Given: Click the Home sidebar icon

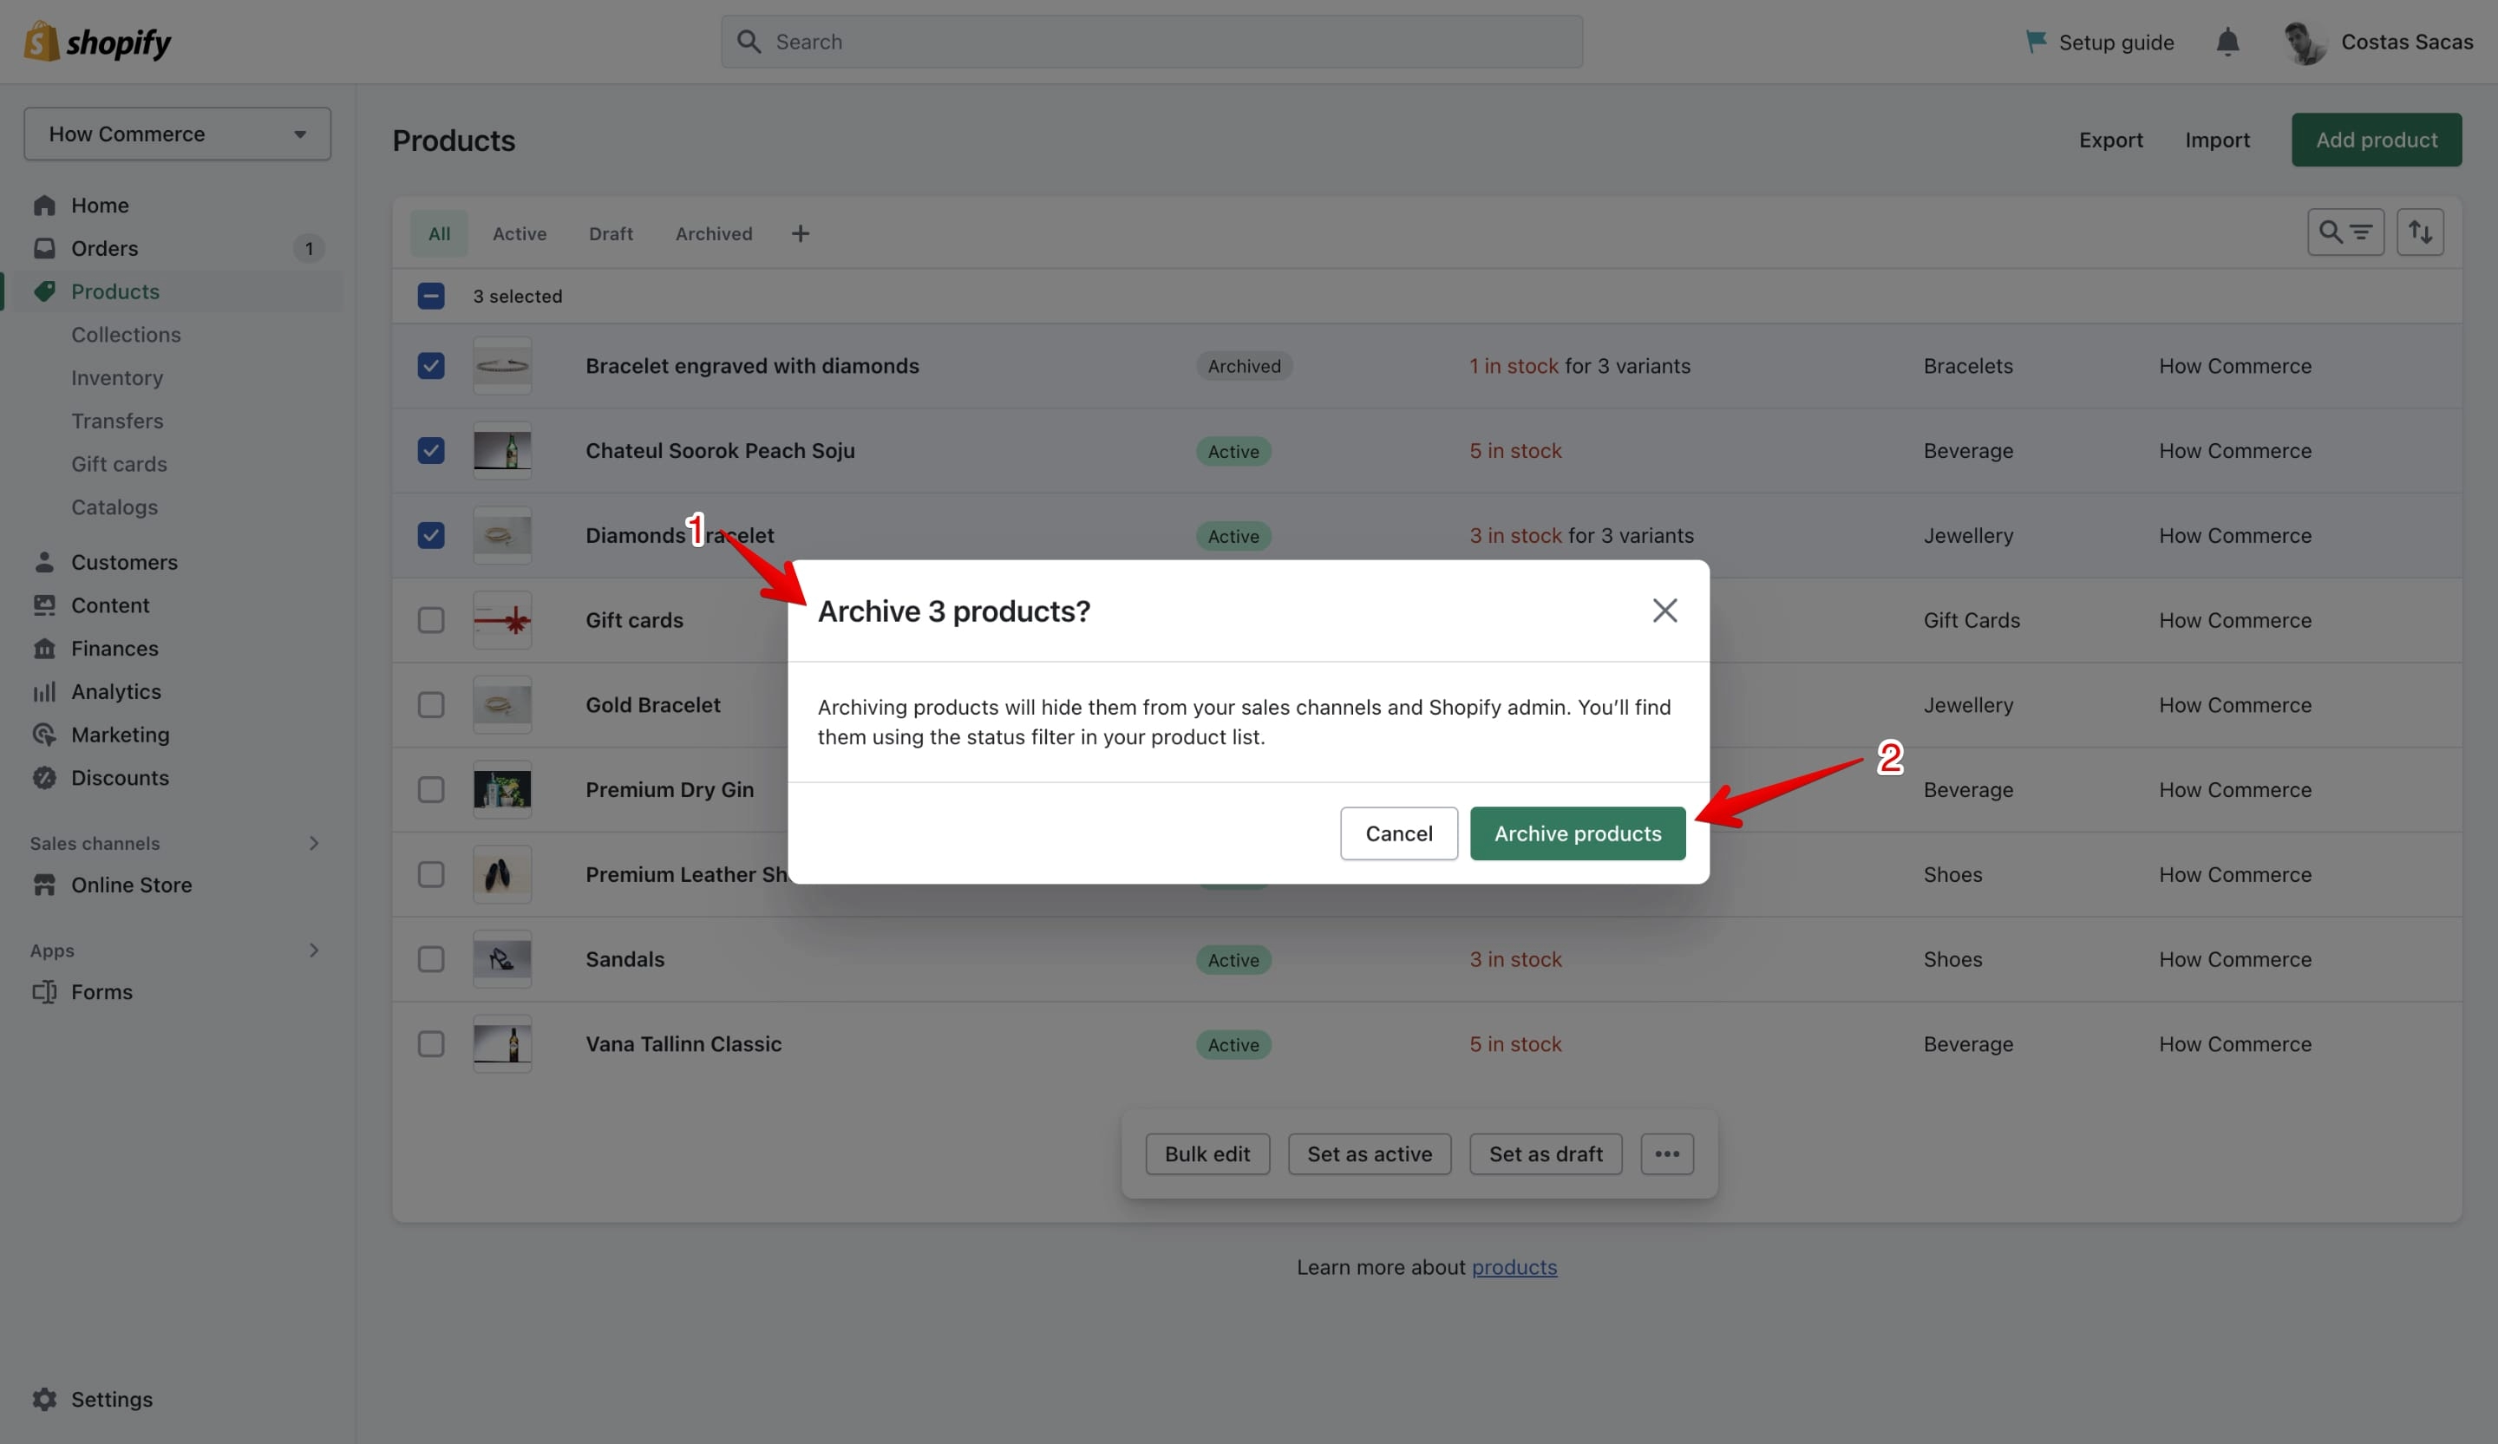Looking at the screenshot, I should tap(44, 206).
